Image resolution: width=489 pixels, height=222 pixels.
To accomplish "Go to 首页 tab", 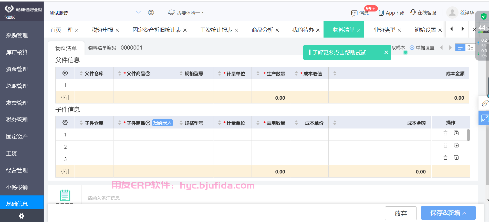I will pyautogui.click(x=56, y=30).
